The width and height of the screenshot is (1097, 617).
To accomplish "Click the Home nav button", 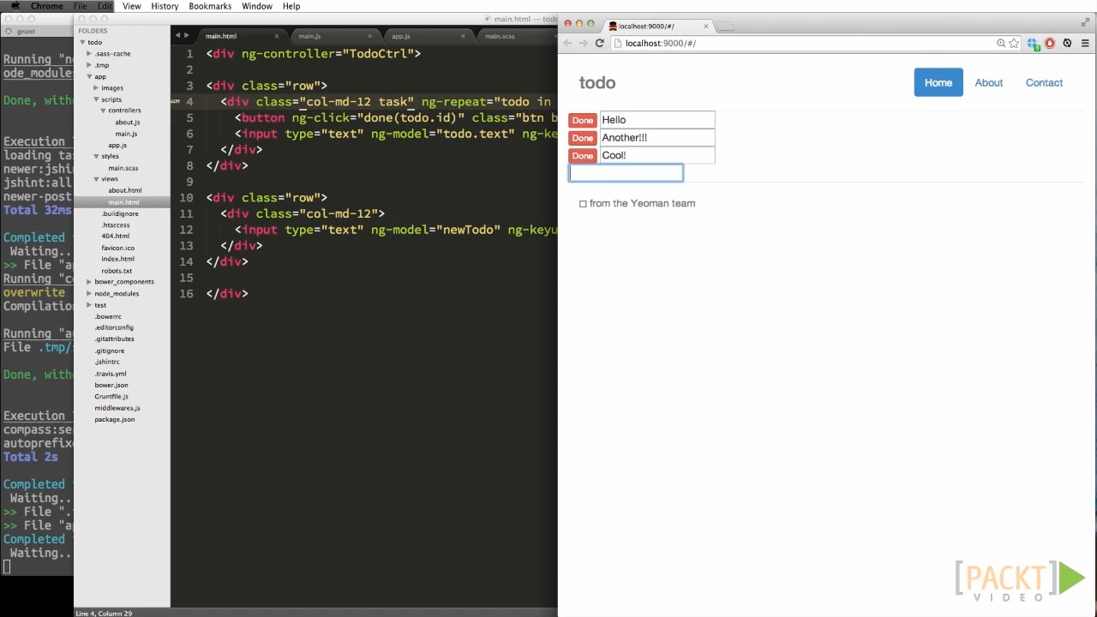I will [938, 82].
